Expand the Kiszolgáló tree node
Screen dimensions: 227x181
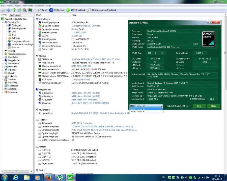(x=3, y=57)
